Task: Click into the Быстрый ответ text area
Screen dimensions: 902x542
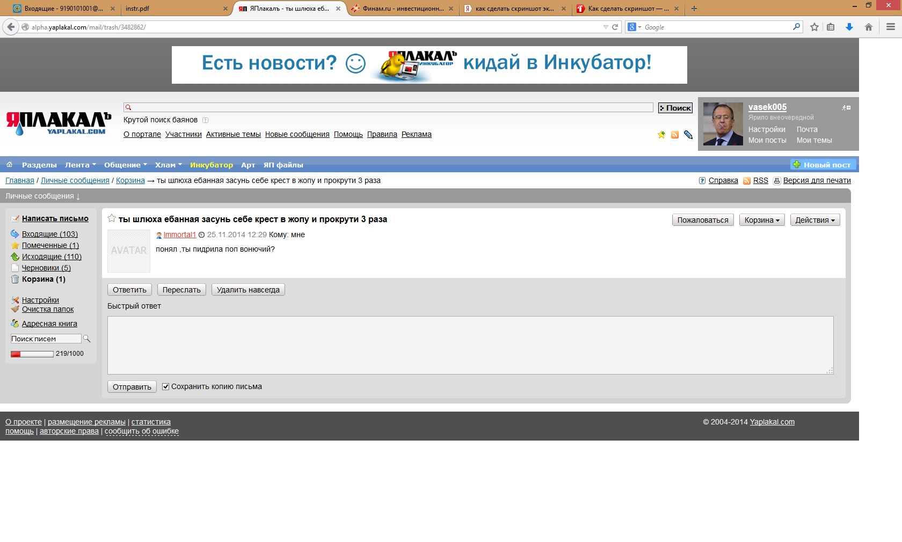Action: click(470, 345)
